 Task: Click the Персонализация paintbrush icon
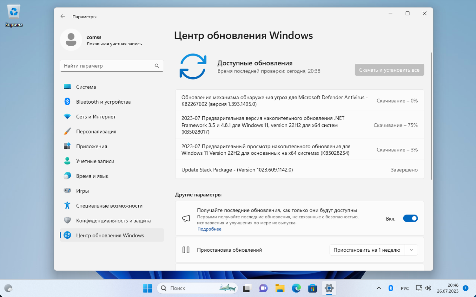pos(67,131)
